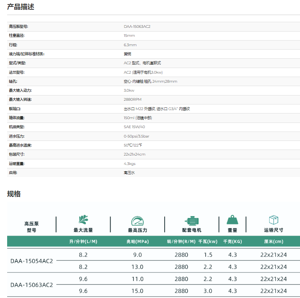300x298 pixels.
Task: Click the 4.3kgs value beside 运输重量
Action: click(129, 164)
